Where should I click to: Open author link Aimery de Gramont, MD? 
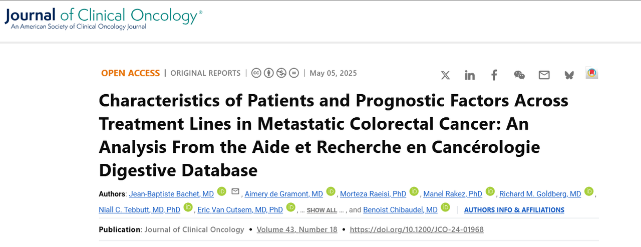click(283, 194)
